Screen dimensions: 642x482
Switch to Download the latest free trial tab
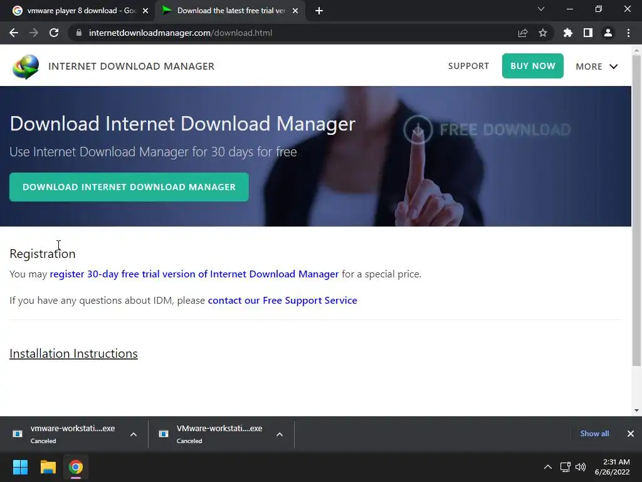(x=229, y=11)
